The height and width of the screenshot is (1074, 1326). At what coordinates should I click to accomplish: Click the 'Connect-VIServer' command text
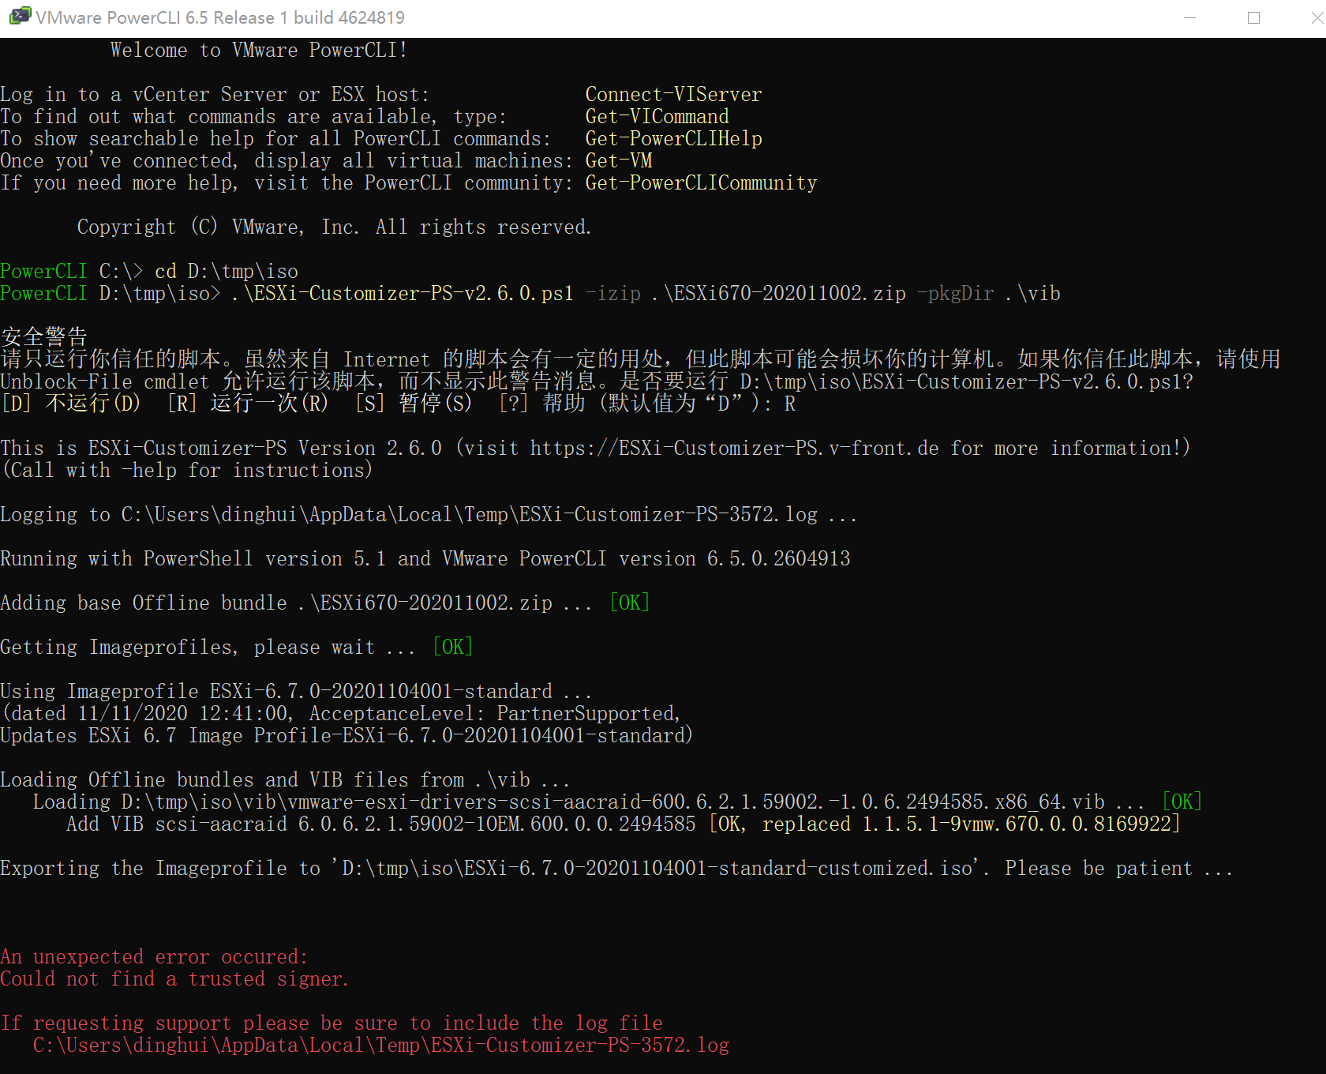(x=673, y=94)
